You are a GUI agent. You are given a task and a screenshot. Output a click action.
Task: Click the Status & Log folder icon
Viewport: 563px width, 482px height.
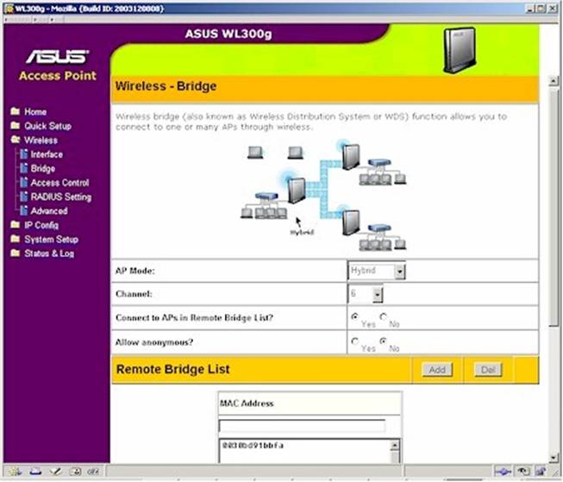[x=15, y=253]
